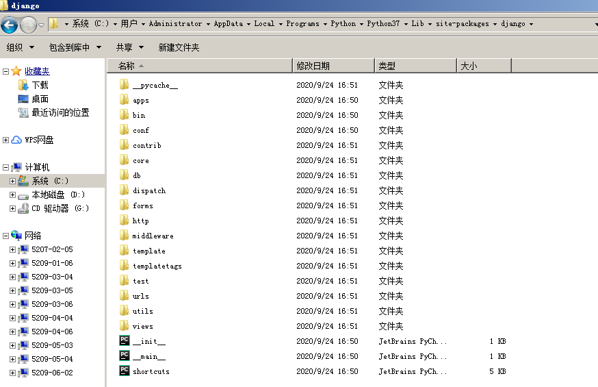This screenshot has width=598, height=387.
Task: Click AppData in the address path
Action: [x=228, y=24]
